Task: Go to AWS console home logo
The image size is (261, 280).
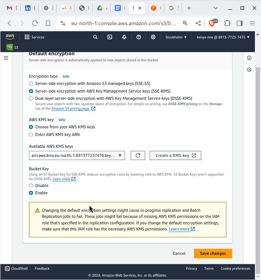Action: click(10, 37)
